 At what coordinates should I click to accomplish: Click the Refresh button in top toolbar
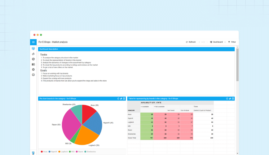tap(191, 42)
